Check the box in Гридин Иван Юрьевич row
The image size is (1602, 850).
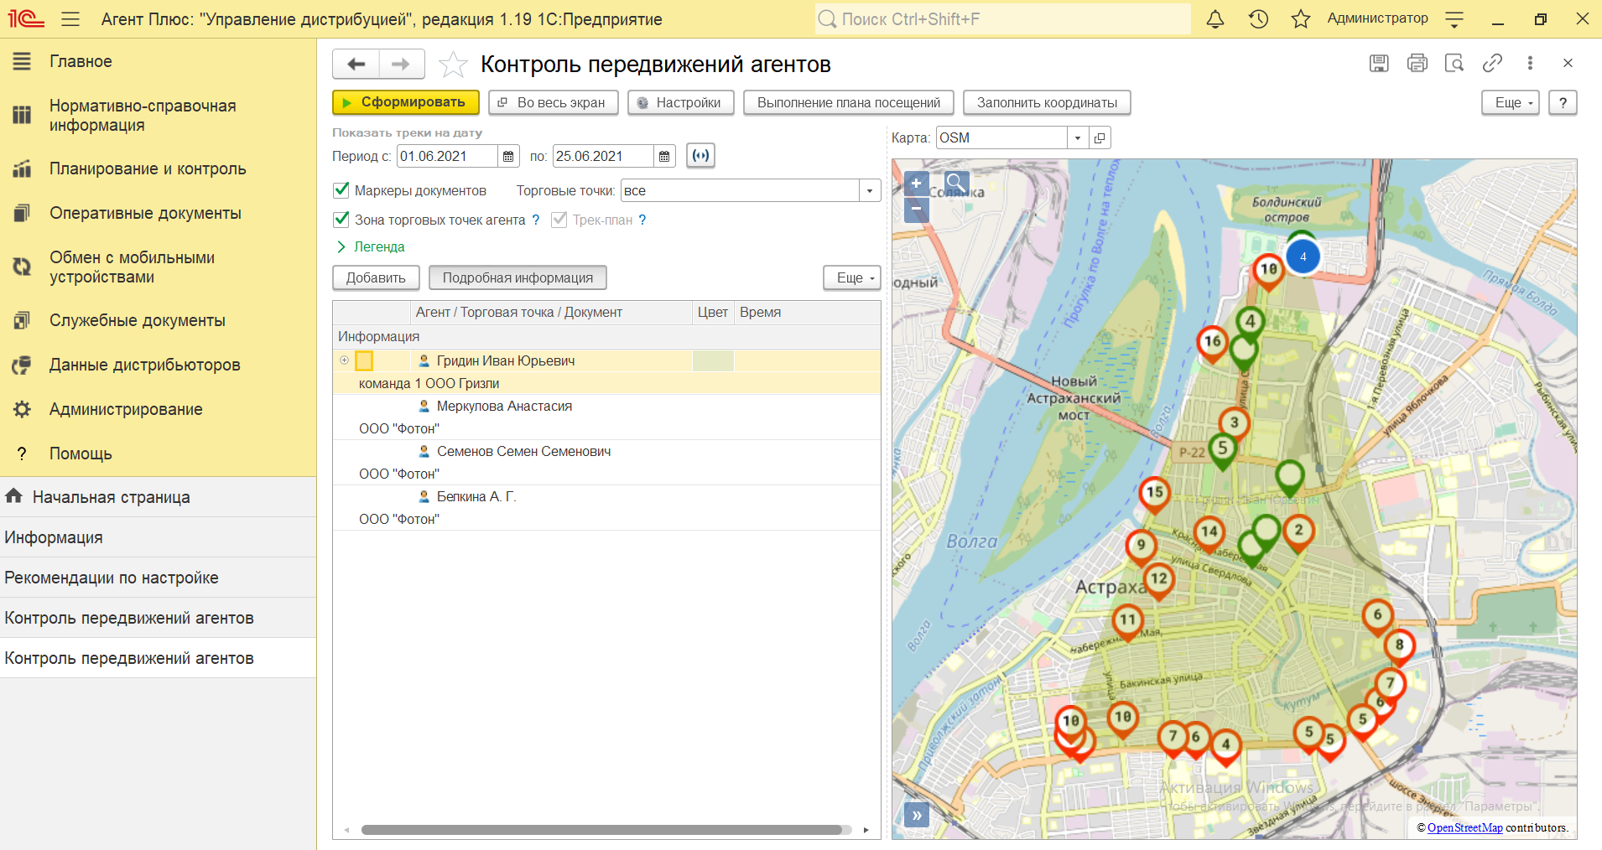[364, 360]
